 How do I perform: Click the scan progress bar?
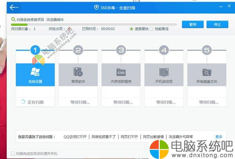point(94,24)
